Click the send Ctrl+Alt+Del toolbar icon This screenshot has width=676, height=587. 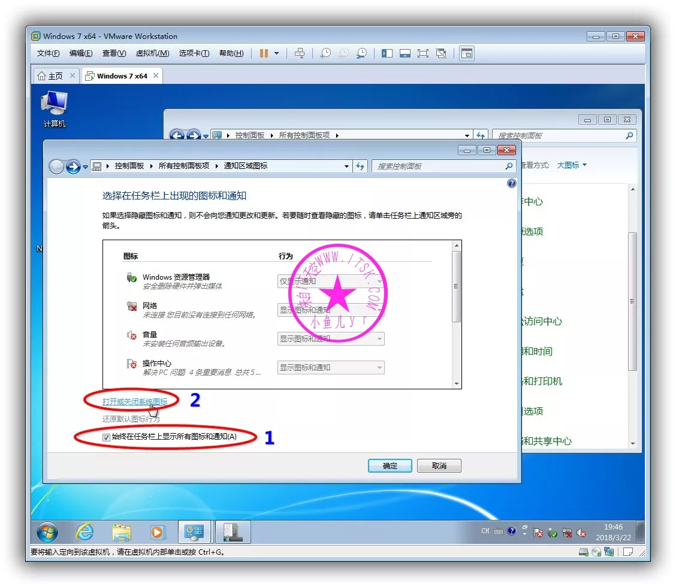coord(300,53)
